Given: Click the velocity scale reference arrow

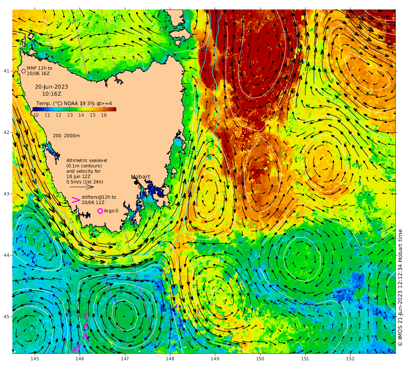Looking at the screenshot, I should pyautogui.click(x=82, y=187).
